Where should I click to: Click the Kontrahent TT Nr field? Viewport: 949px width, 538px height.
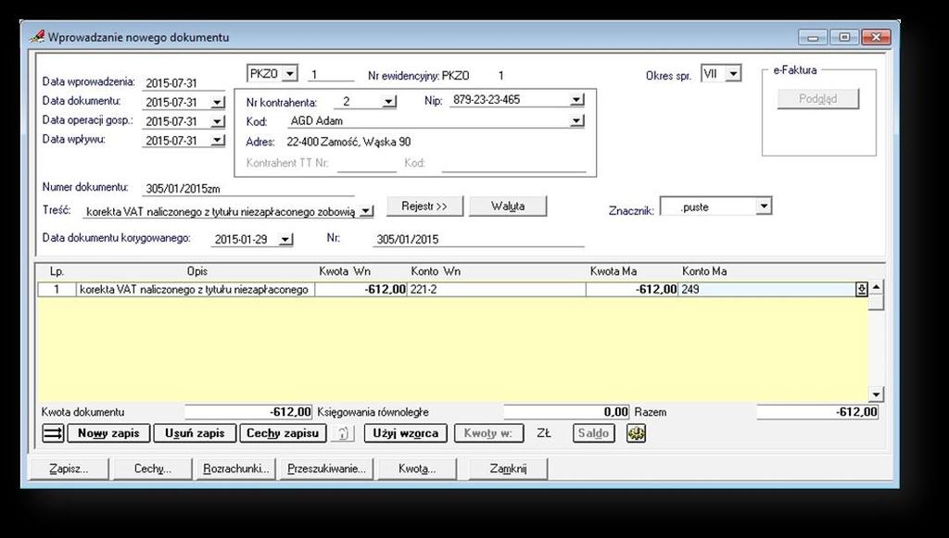tap(367, 163)
